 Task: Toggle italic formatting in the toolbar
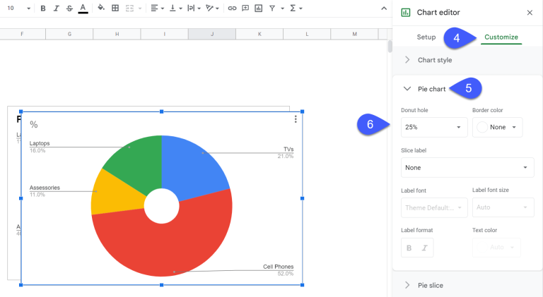(56, 8)
